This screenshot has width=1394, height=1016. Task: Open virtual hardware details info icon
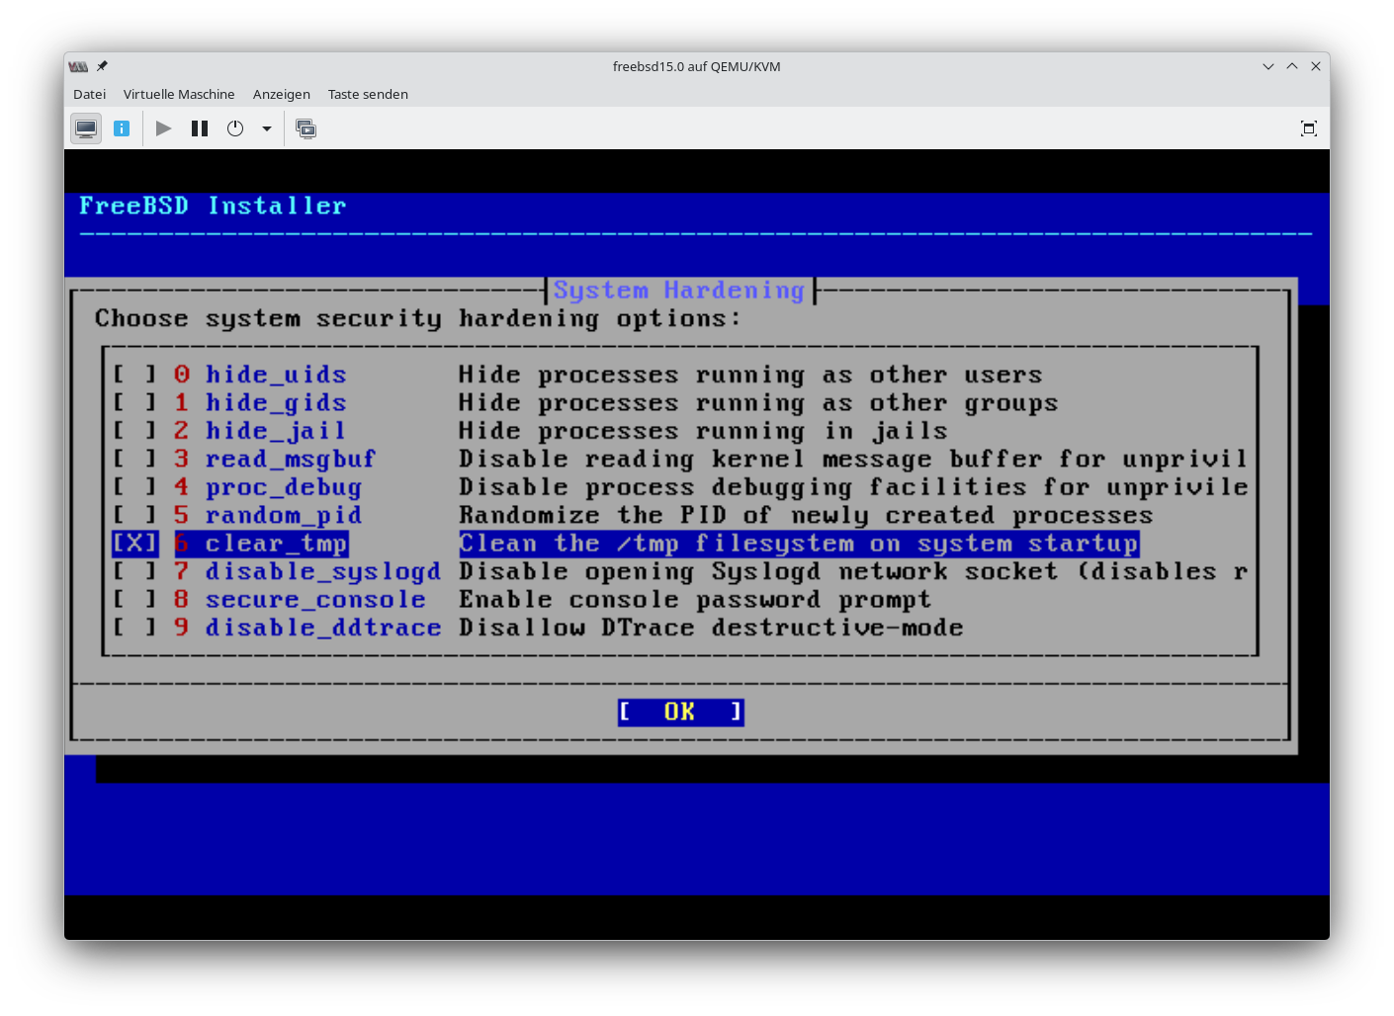tap(122, 128)
